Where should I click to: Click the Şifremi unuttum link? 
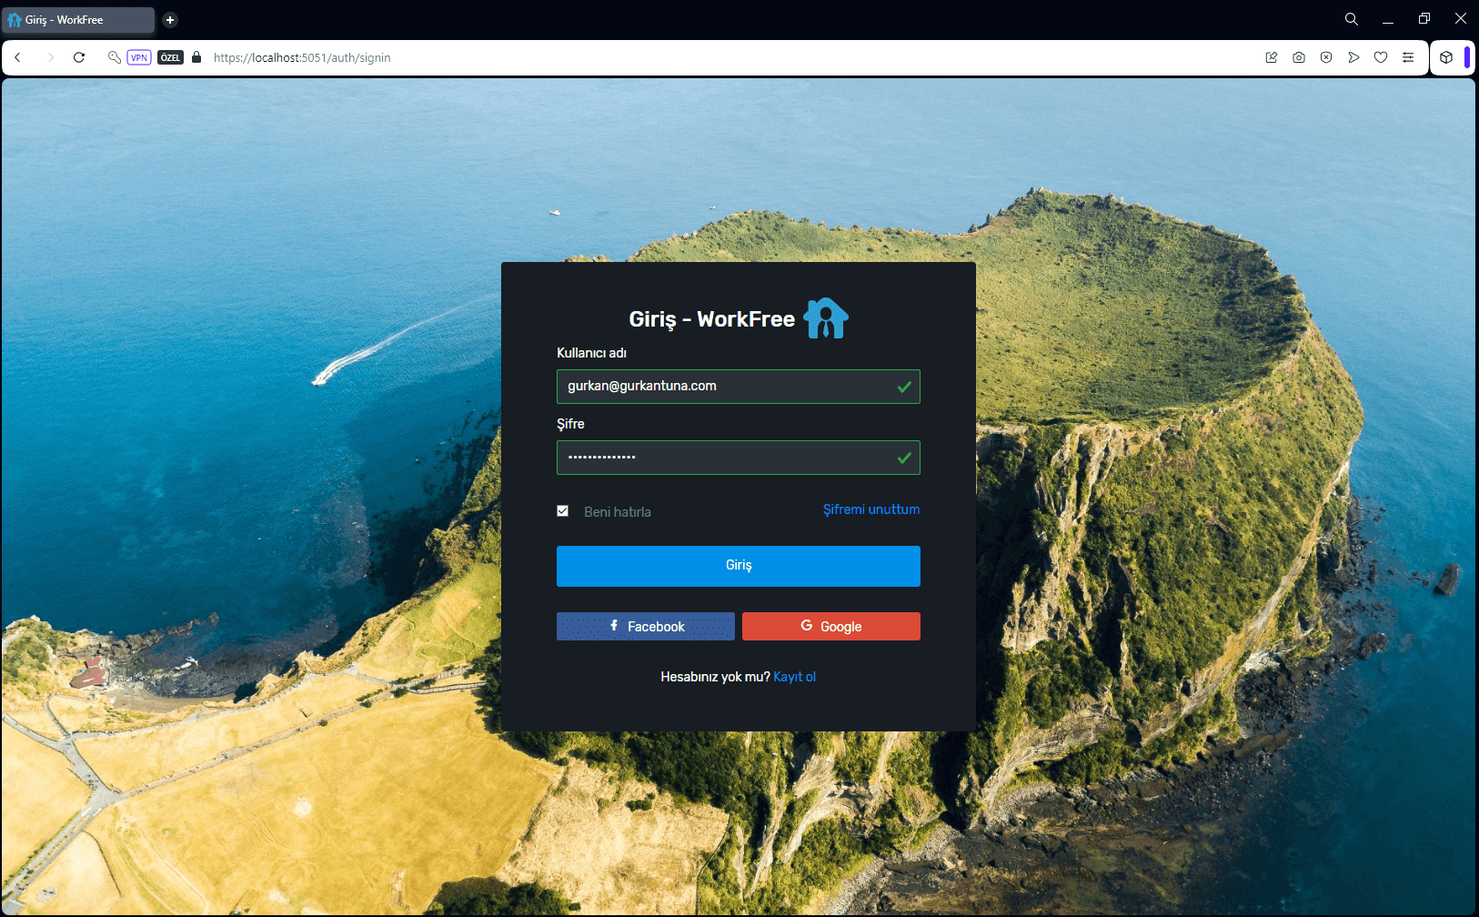pyautogui.click(x=870, y=509)
